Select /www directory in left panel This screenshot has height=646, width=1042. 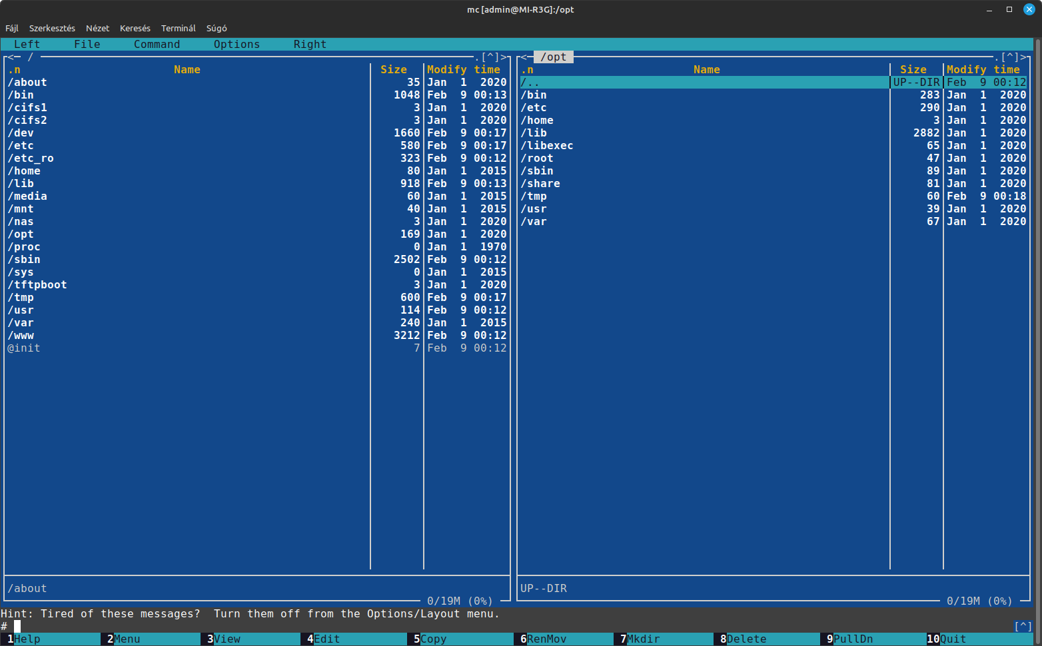tap(257, 335)
